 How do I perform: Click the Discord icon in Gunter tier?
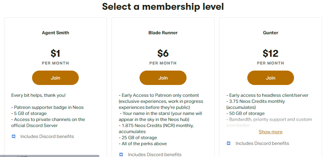229,143
